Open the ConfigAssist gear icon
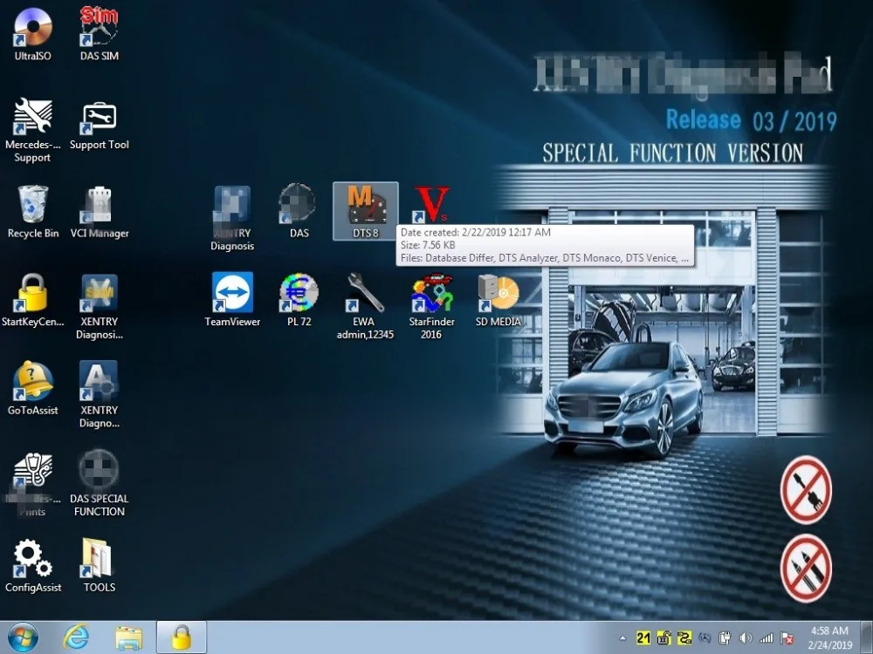 click(32, 560)
